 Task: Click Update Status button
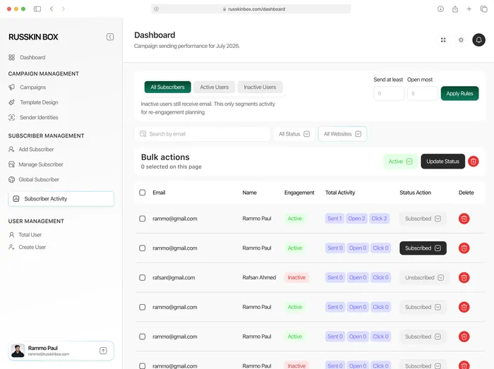442,162
